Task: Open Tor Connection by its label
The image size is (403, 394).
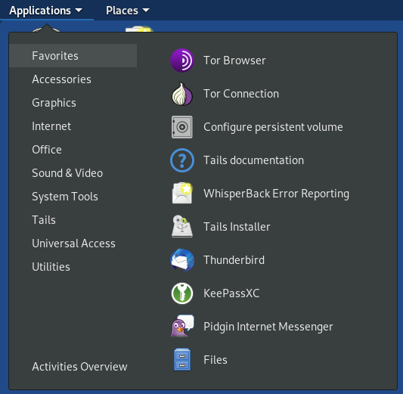Action: (241, 94)
